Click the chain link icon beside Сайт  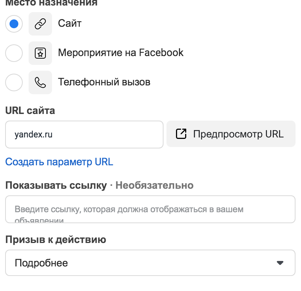(40, 24)
